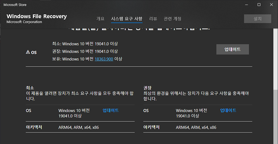Click ARM64, ARM, x64, x86 under 권장
278x144 pixels.
196,127
